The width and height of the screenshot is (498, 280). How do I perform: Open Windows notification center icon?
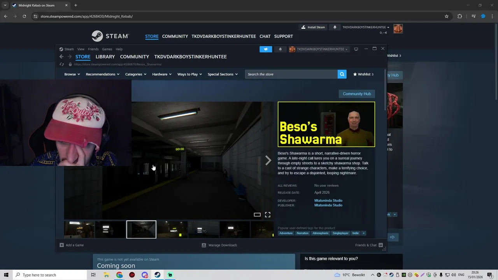tap(489, 275)
